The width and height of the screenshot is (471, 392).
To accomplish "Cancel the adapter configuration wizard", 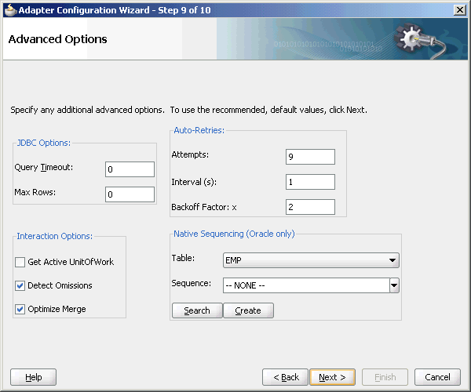I will 437,377.
